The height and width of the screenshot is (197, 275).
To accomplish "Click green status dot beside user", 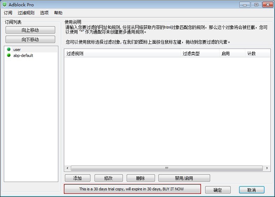I will tap(9, 50).
